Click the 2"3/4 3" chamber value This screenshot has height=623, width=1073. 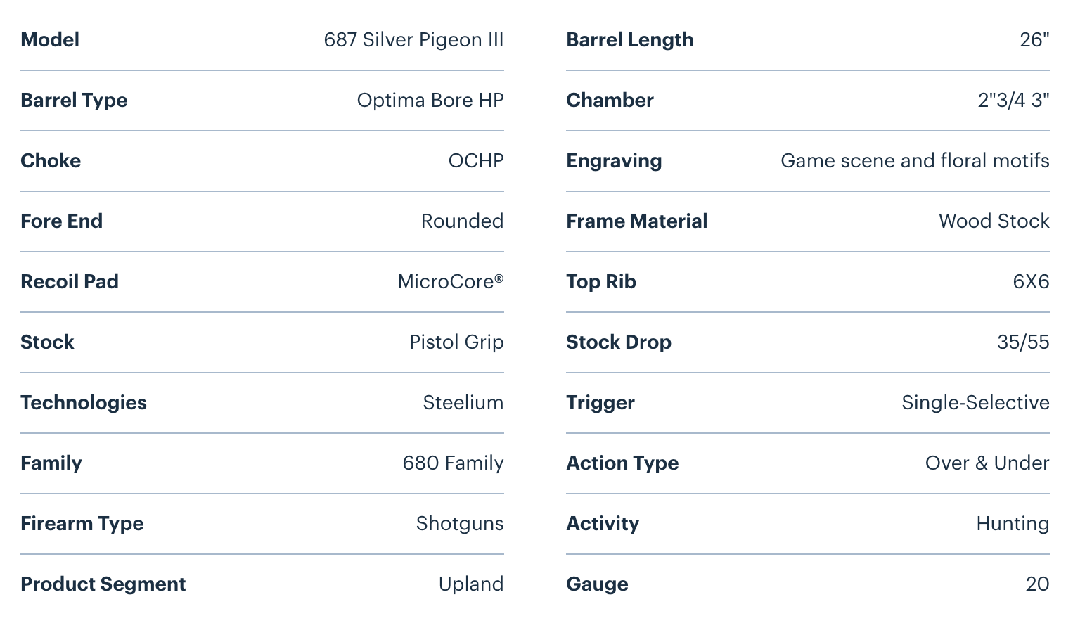1013,101
